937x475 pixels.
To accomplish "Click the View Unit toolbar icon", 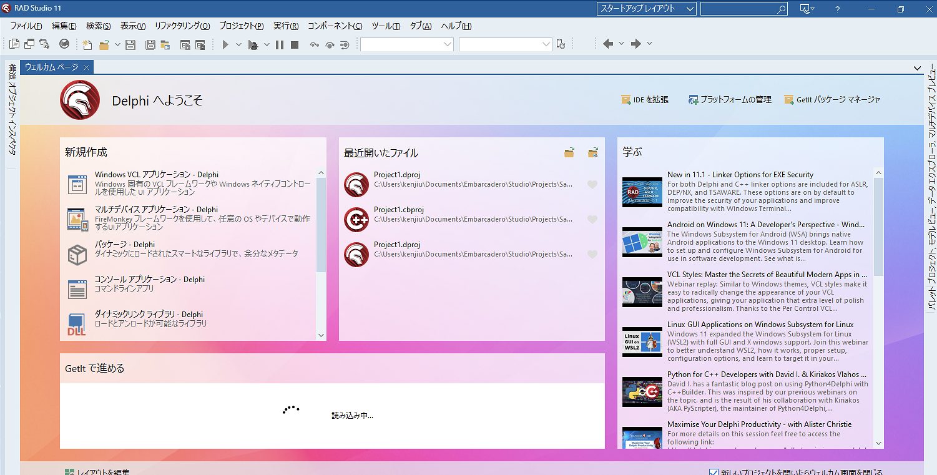I will [14, 44].
